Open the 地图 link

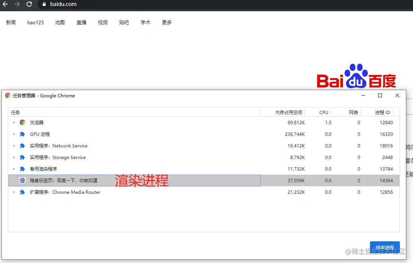[60, 23]
